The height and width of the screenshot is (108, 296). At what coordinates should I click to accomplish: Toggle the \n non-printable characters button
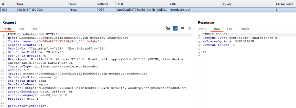point(182,28)
